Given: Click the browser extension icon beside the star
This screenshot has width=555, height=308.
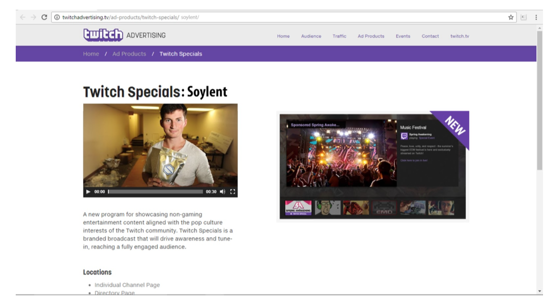Looking at the screenshot, I should point(524,17).
